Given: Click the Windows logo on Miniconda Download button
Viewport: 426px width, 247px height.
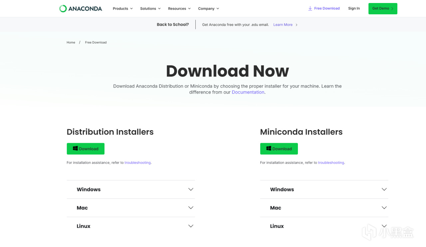Looking at the screenshot, I should pos(269,148).
